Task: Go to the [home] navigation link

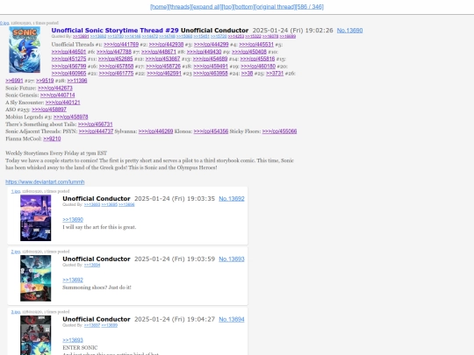Action: [x=159, y=7]
